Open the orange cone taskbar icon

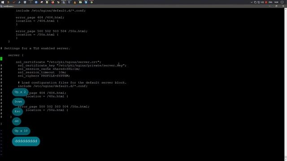75,2
